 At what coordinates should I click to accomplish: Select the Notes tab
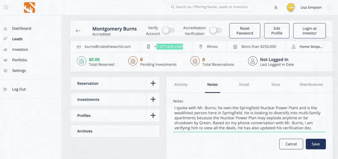[x=213, y=85]
